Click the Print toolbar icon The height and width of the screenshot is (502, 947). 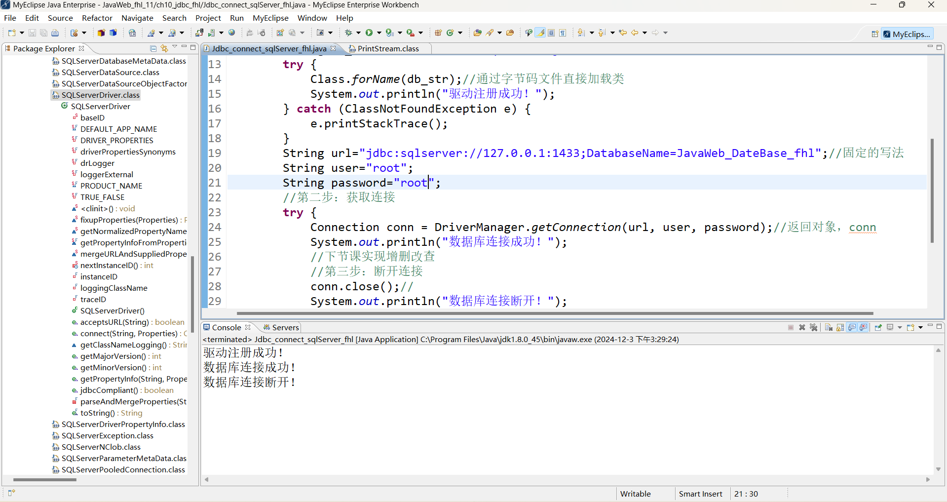tap(55, 33)
